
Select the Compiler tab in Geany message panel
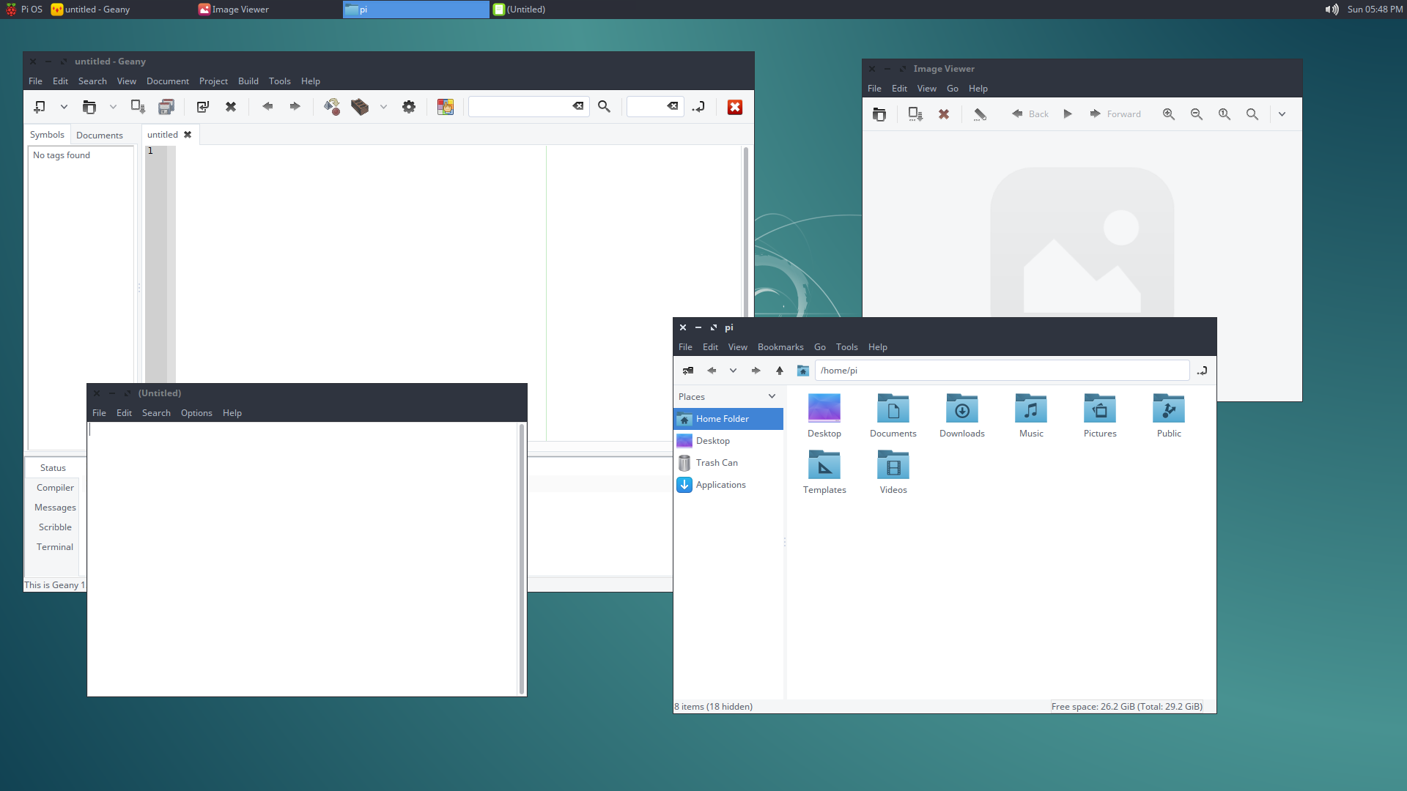coord(55,488)
